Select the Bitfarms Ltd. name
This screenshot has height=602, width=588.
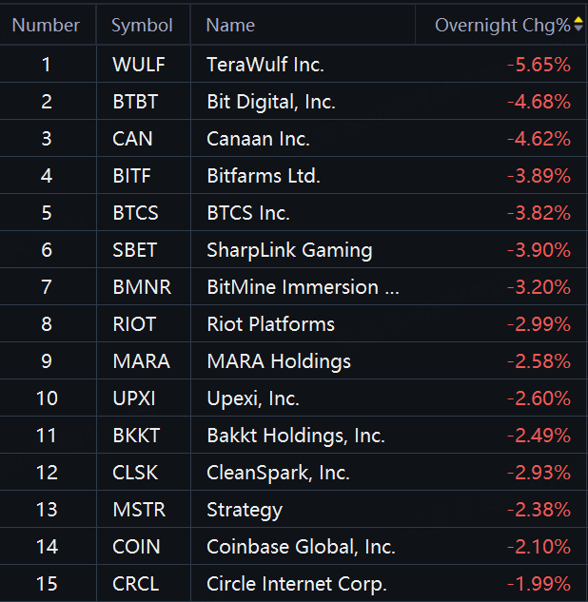coord(264,176)
